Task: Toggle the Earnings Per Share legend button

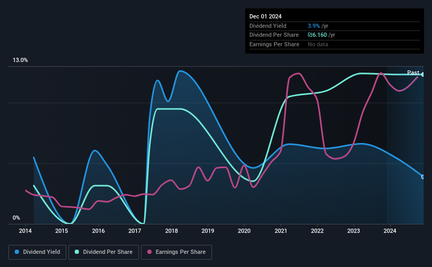Action: click(176, 252)
